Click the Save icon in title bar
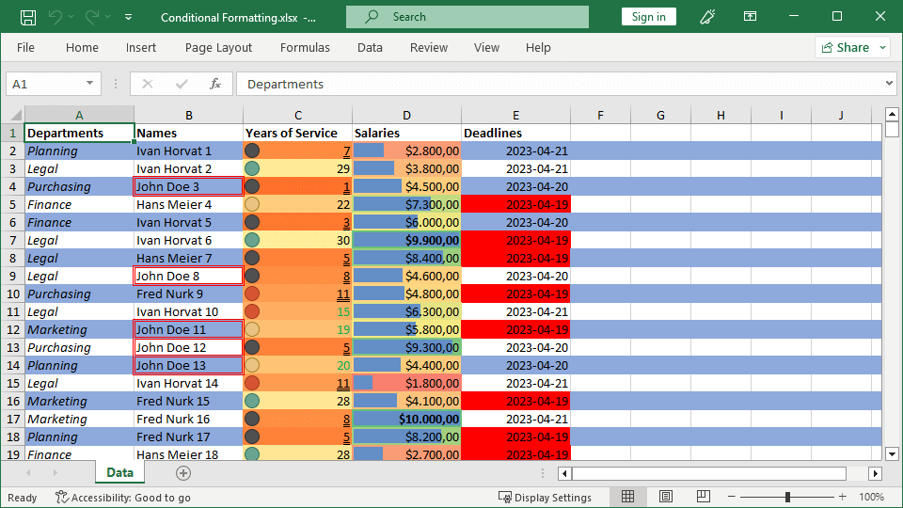Image resolution: width=903 pixels, height=508 pixels. click(28, 17)
